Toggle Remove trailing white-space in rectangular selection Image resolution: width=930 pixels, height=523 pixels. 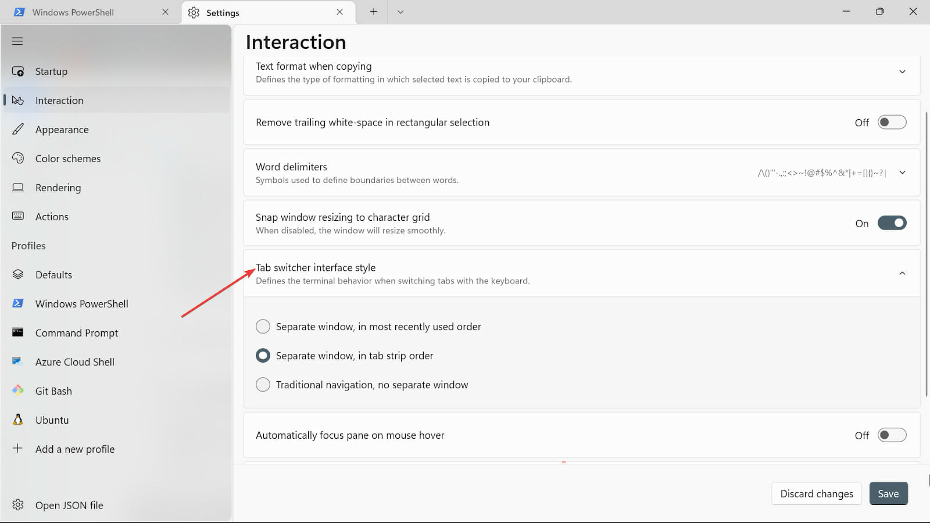click(892, 122)
